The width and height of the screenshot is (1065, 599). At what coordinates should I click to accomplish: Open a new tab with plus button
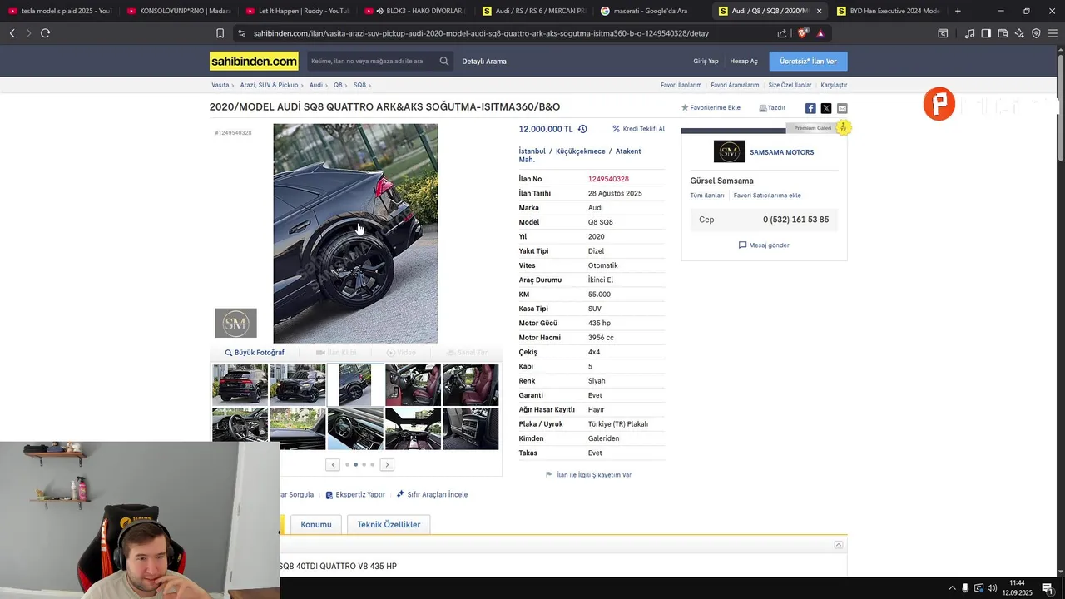pyautogui.click(x=958, y=11)
